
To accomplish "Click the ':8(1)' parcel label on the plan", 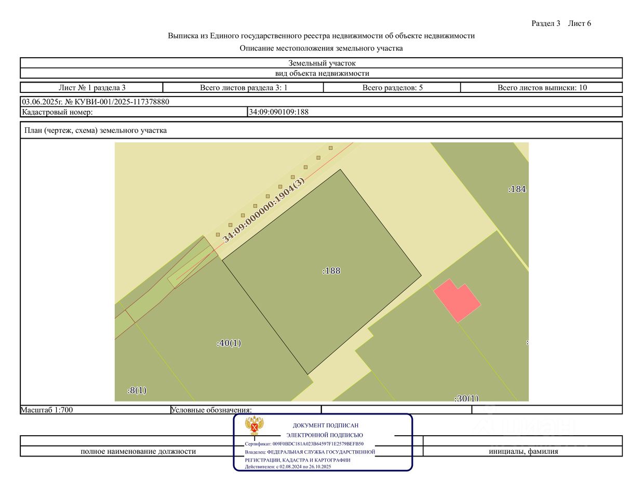I will (137, 391).
